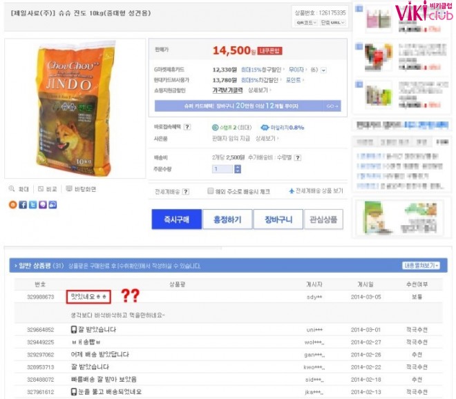The height and width of the screenshot is (399, 456).
Task: Click the 바탕화면 desktop icon
Action: pyautogui.click(x=69, y=189)
